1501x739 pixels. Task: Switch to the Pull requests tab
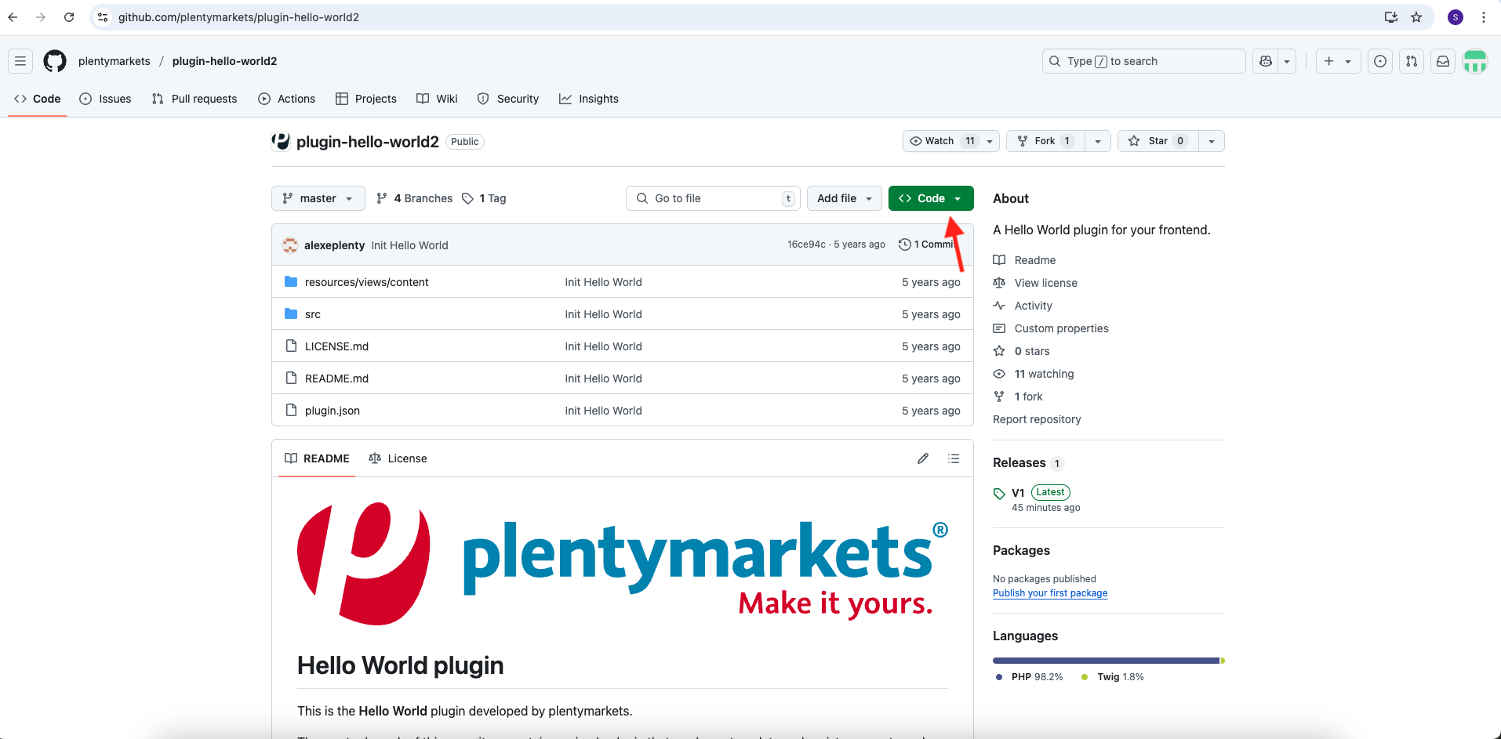(194, 99)
